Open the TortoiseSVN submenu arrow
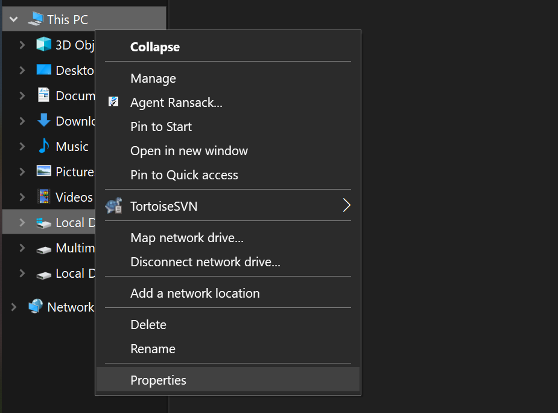 point(347,205)
